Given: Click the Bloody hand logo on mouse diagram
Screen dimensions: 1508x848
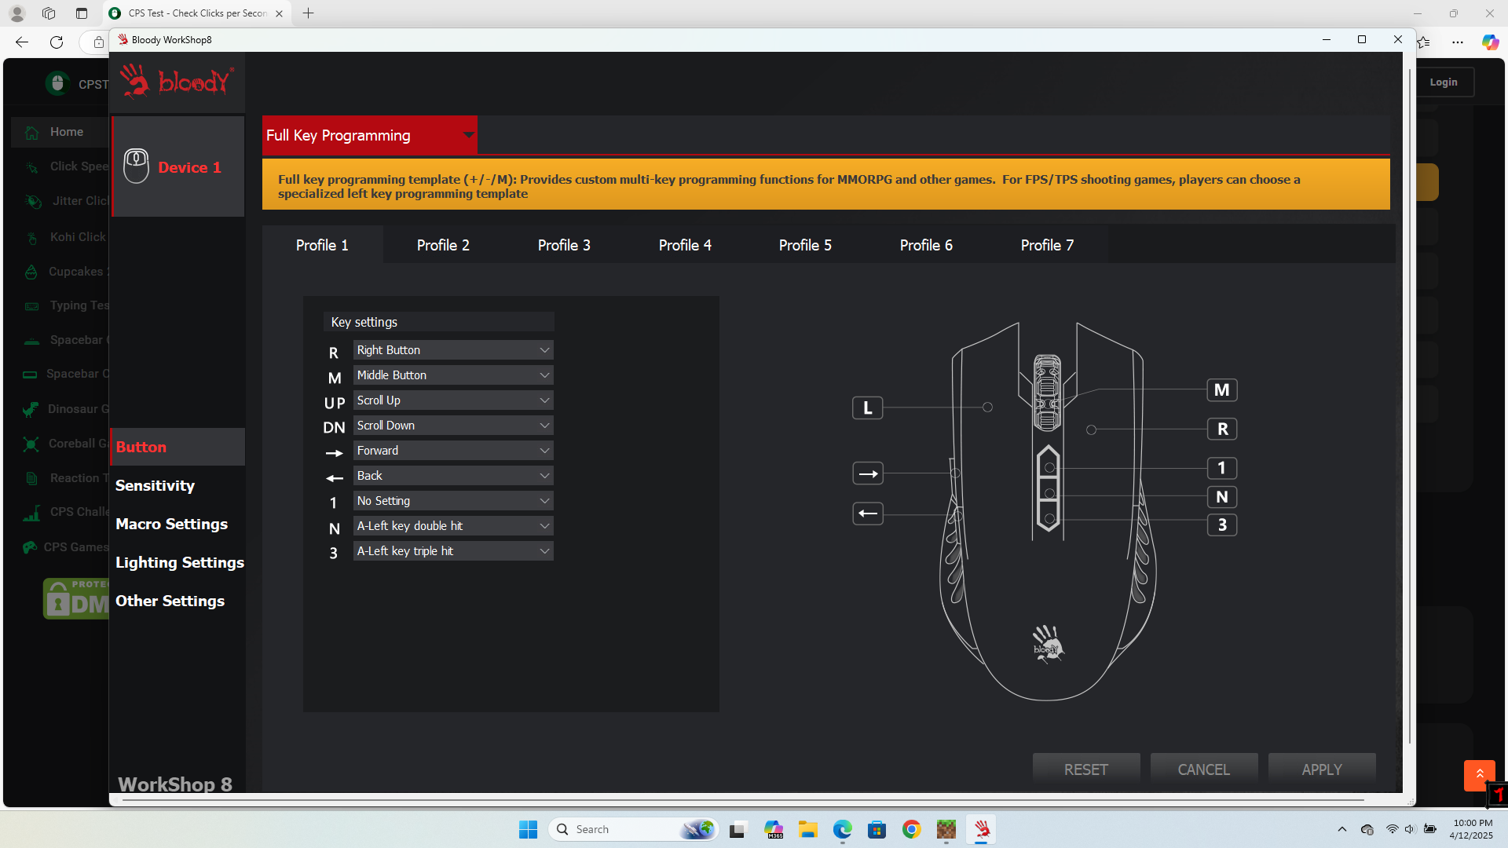Looking at the screenshot, I should pos(1047,645).
